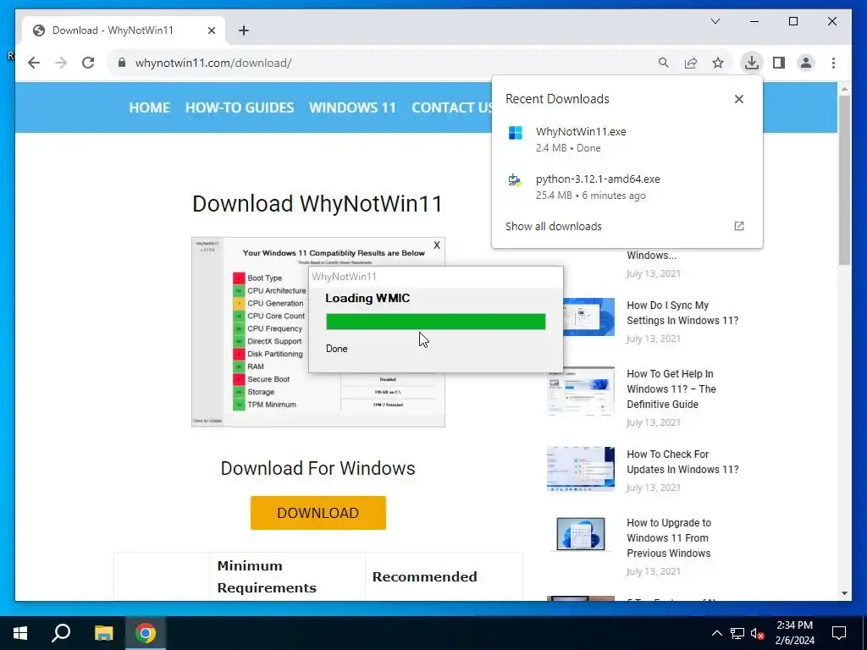The height and width of the screenshot is (650, 867).
Task: Click the Recommended table header
Action: pyautogui.click(x=425, y=576)
